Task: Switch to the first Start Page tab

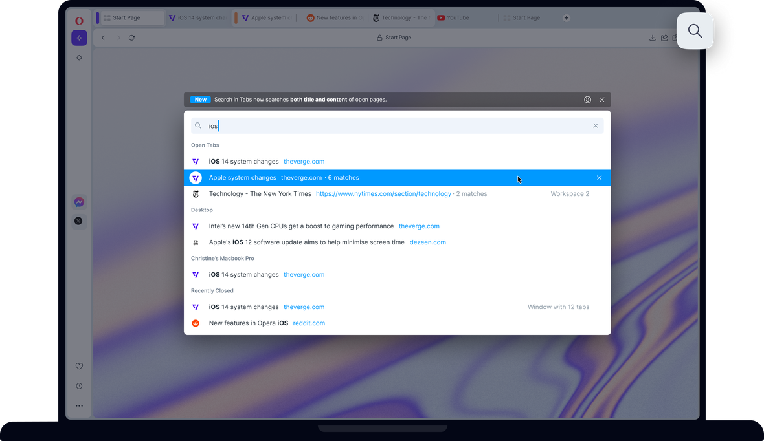Action: pos(129,18)
